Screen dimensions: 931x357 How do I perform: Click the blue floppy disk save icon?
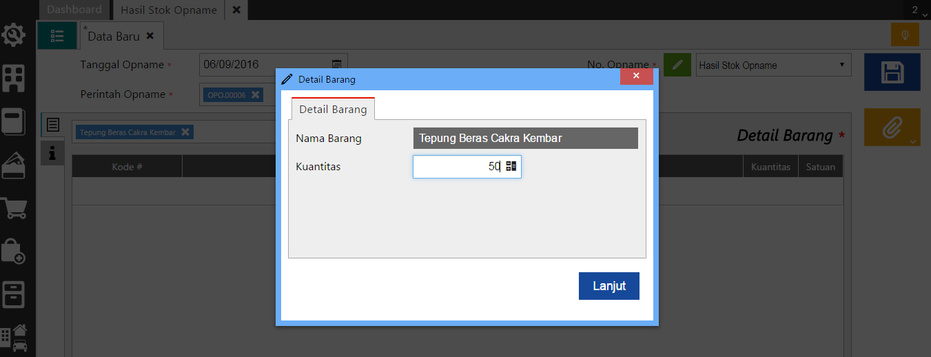pos(892,72)
